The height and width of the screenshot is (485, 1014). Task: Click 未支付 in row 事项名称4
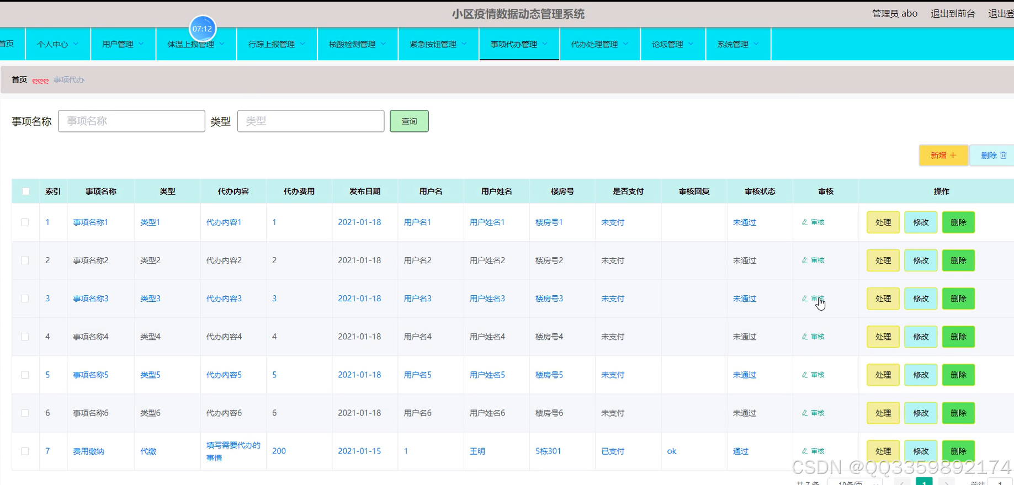tap(613, 337)
